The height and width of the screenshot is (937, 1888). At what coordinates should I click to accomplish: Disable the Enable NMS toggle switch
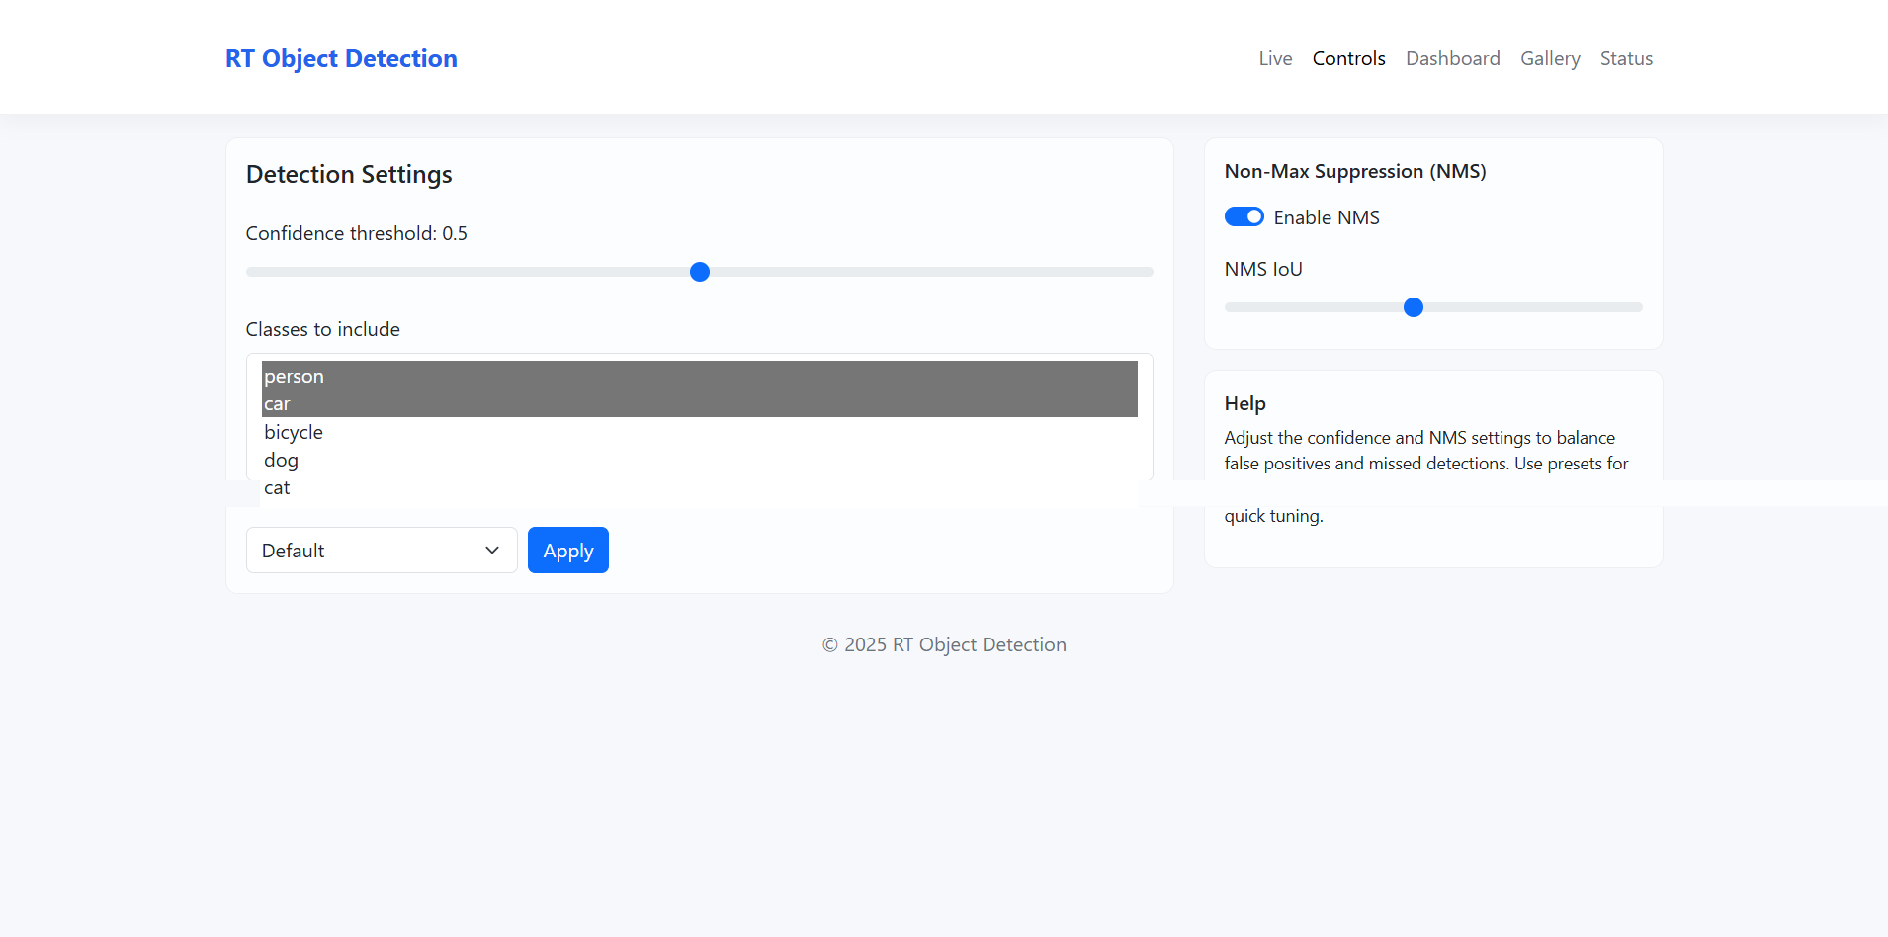pos(1244,217)
